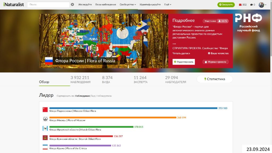
Task: Open Ваше членство membership settings
Action: point(218,53)
